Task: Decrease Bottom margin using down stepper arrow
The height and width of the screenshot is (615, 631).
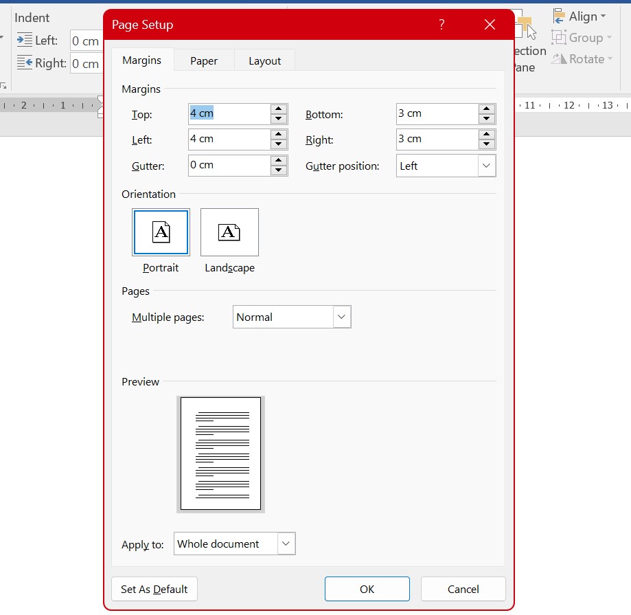Action: click(x=485, y=118)
